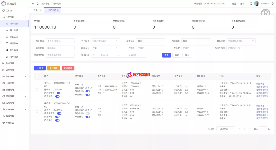Image resolution: width=276 pixels, height=150 pixels.
Task: Open settings with the top-right gear icon
Action: [x=272, y=4]
